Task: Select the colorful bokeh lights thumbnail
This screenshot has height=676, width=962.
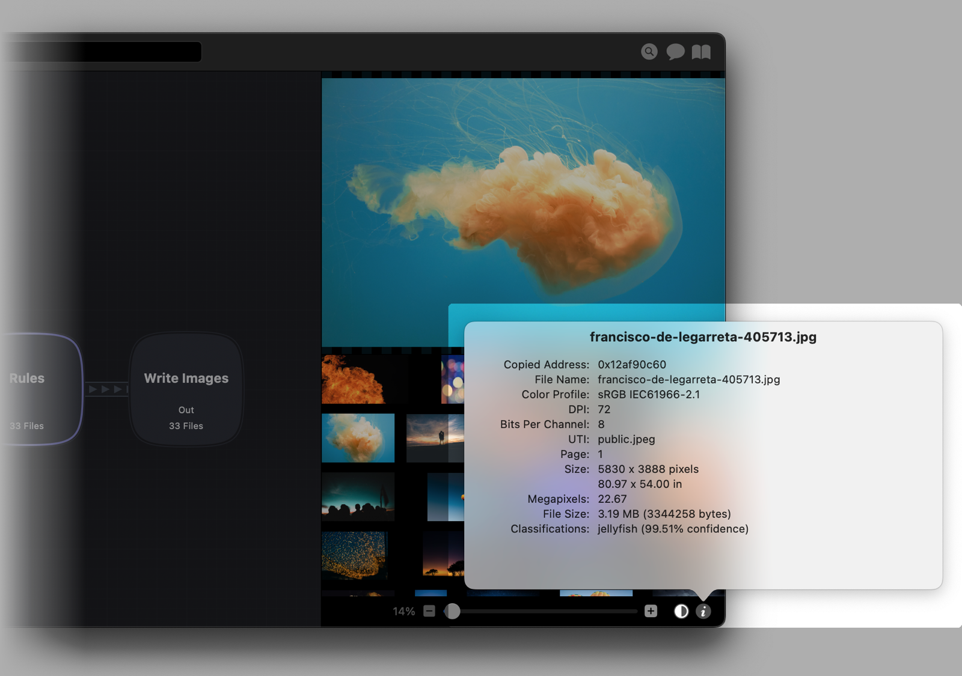Action: pos(453,379)
